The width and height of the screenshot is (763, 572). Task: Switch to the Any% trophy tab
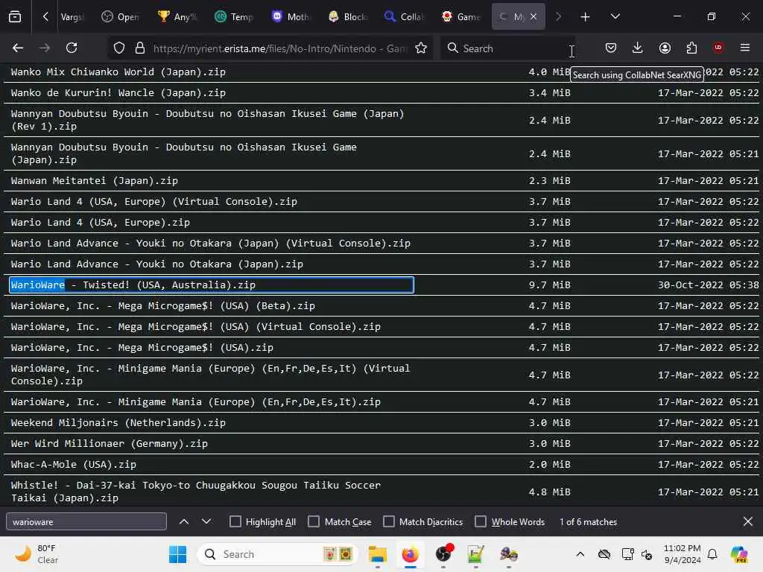pyautogui.click(x=177, y=17)
